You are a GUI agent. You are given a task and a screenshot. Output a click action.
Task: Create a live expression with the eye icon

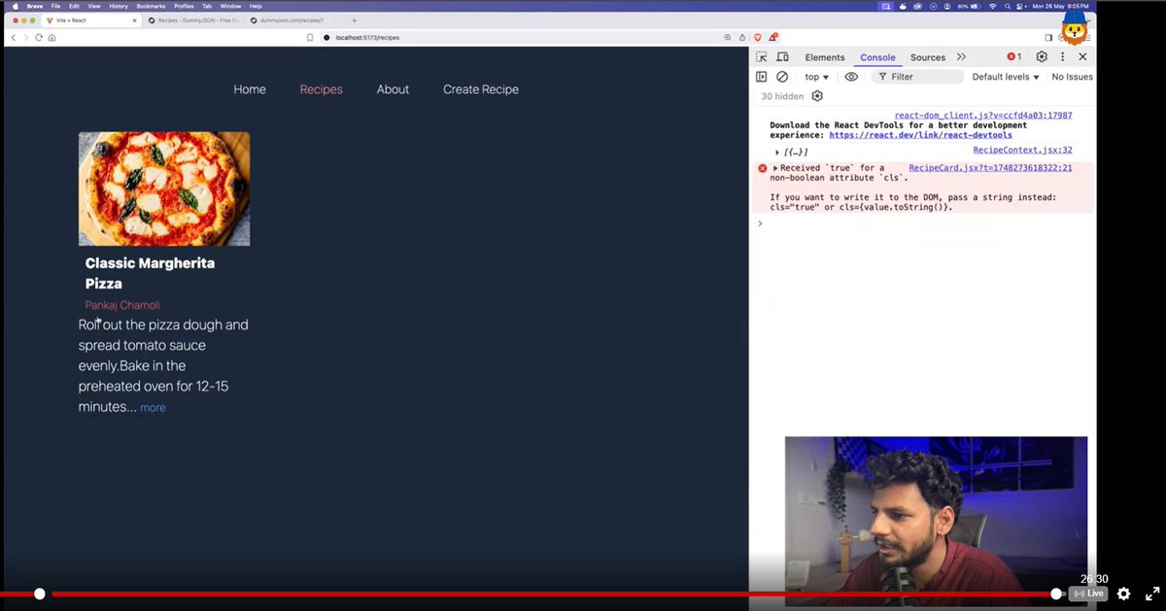(851, 76)
